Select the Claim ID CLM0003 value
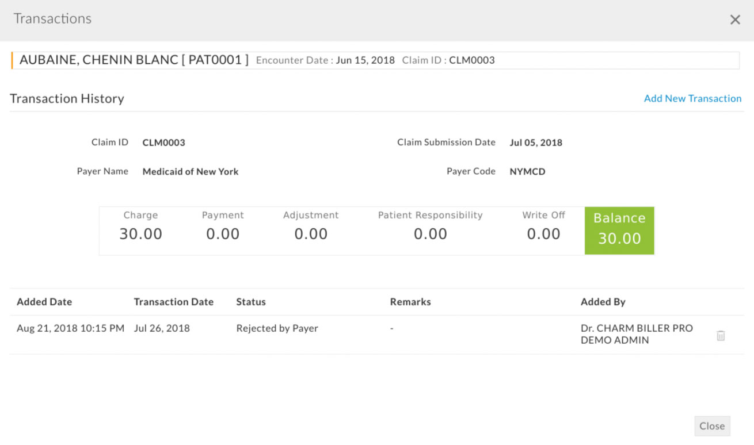Image resolution: width=754 pixels, height=445 pixels. click(x=163, y=143)
